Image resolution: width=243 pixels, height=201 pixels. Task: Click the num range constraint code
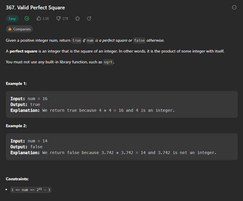point(31,190)
